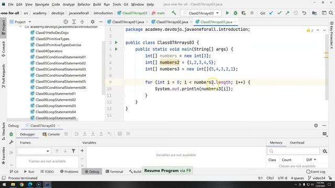Click main method breadcrumb in navigation bar

(x=158, y=13)
